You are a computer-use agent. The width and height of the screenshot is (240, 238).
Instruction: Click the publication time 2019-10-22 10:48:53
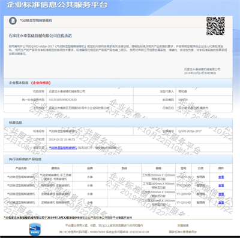tap(62, 139)
